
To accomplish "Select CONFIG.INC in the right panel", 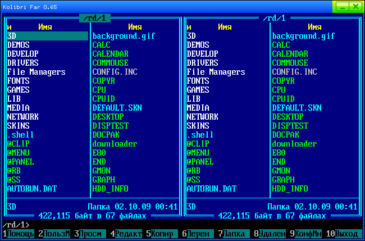I will (x=294, y=72).
